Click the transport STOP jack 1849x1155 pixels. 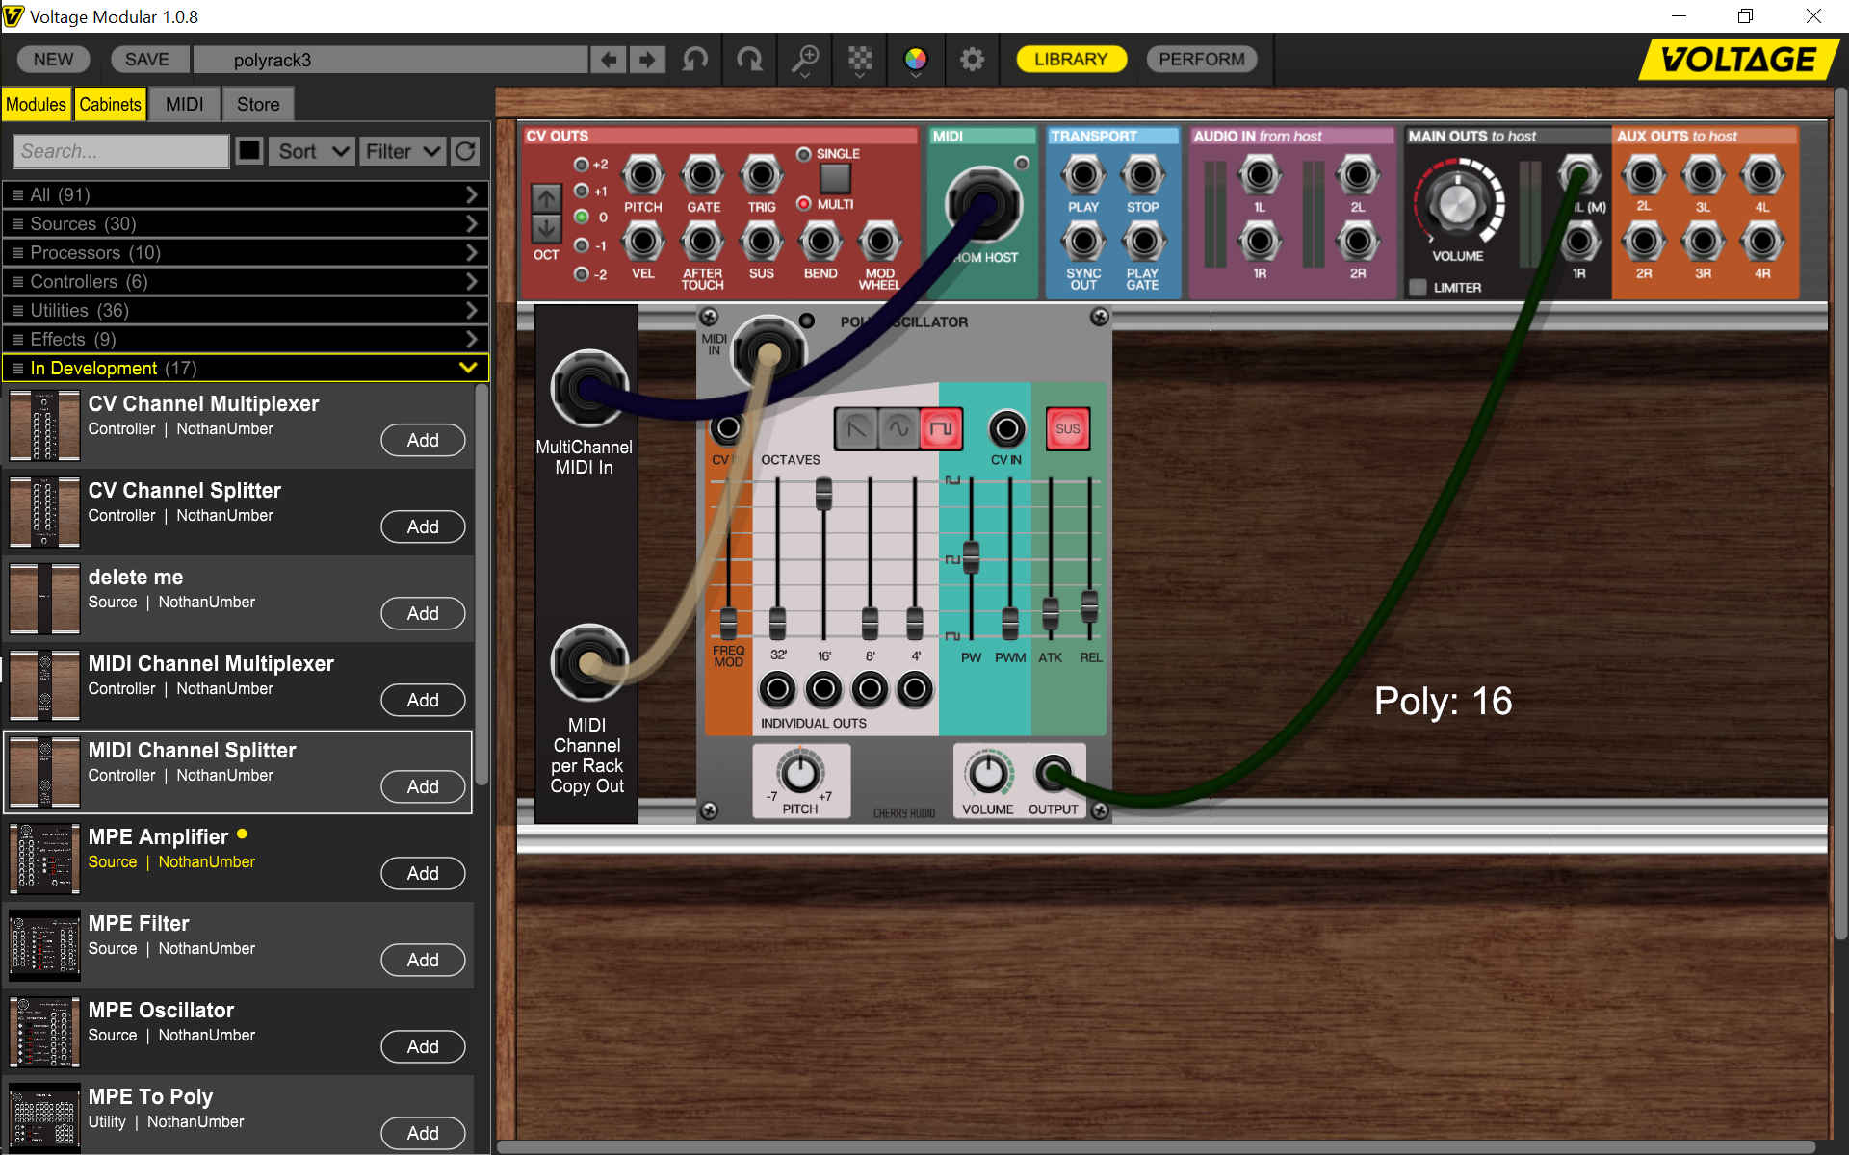(1143, 176)
